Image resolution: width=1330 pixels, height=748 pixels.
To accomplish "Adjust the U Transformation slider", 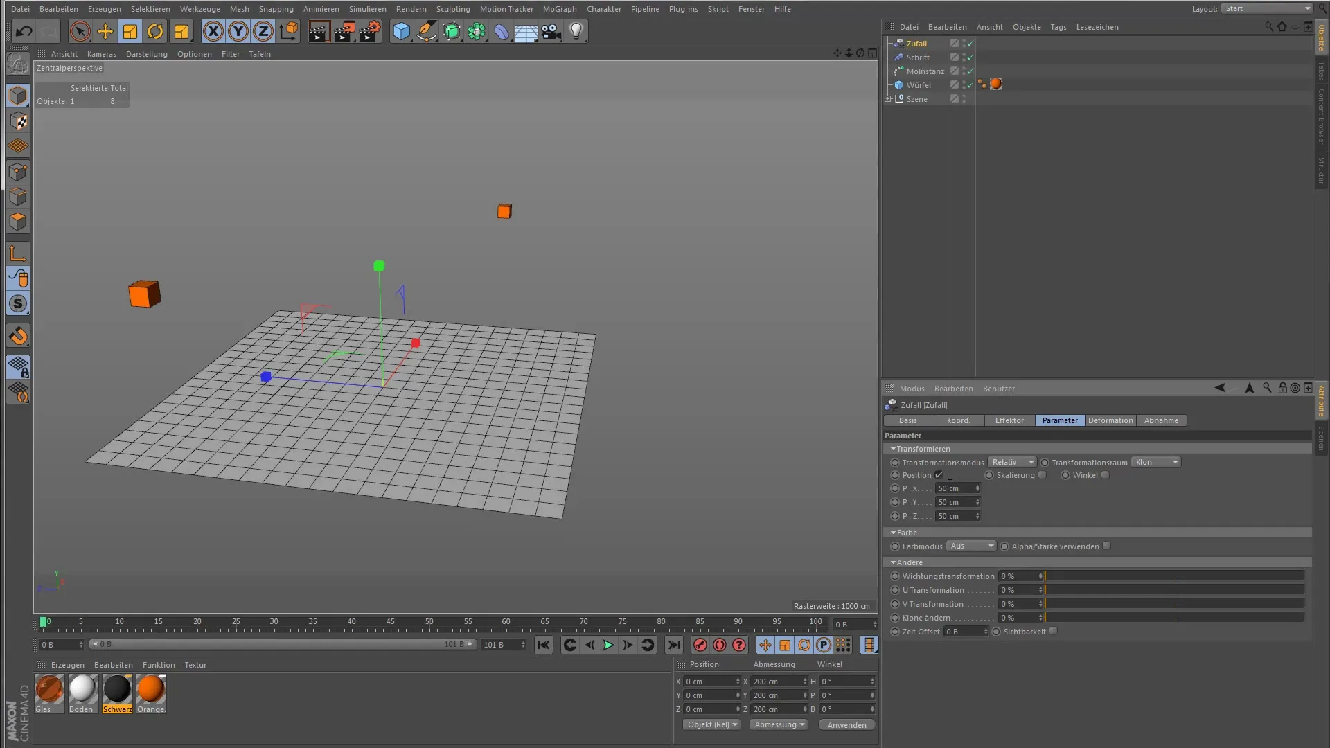I will pyautogui.click(x=1174, y=589).
